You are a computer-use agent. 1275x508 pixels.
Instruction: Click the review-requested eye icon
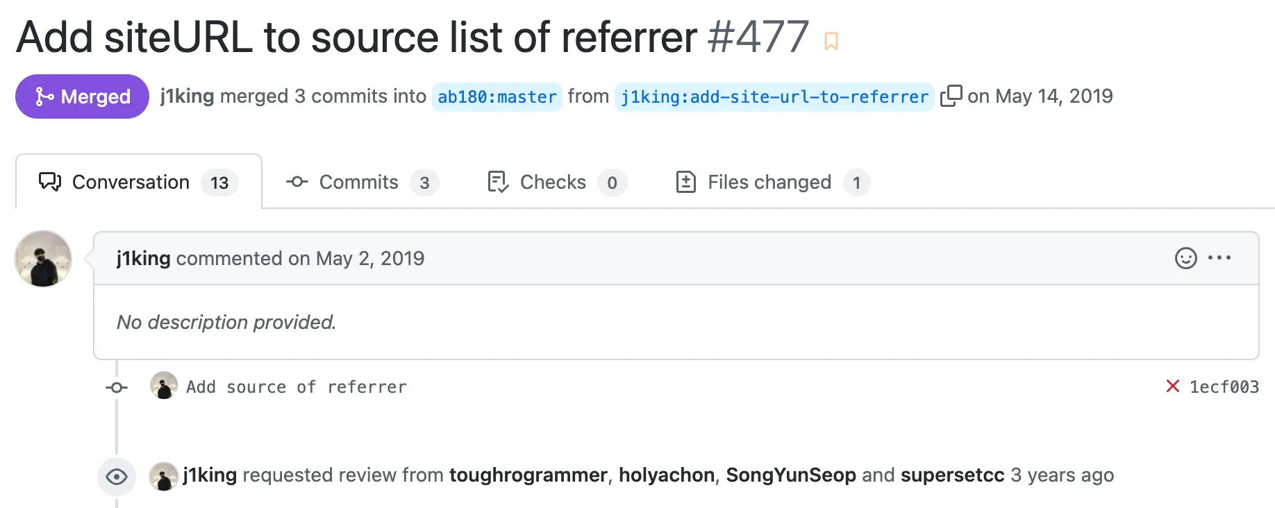pyautogui.click(x=117, y=477)
